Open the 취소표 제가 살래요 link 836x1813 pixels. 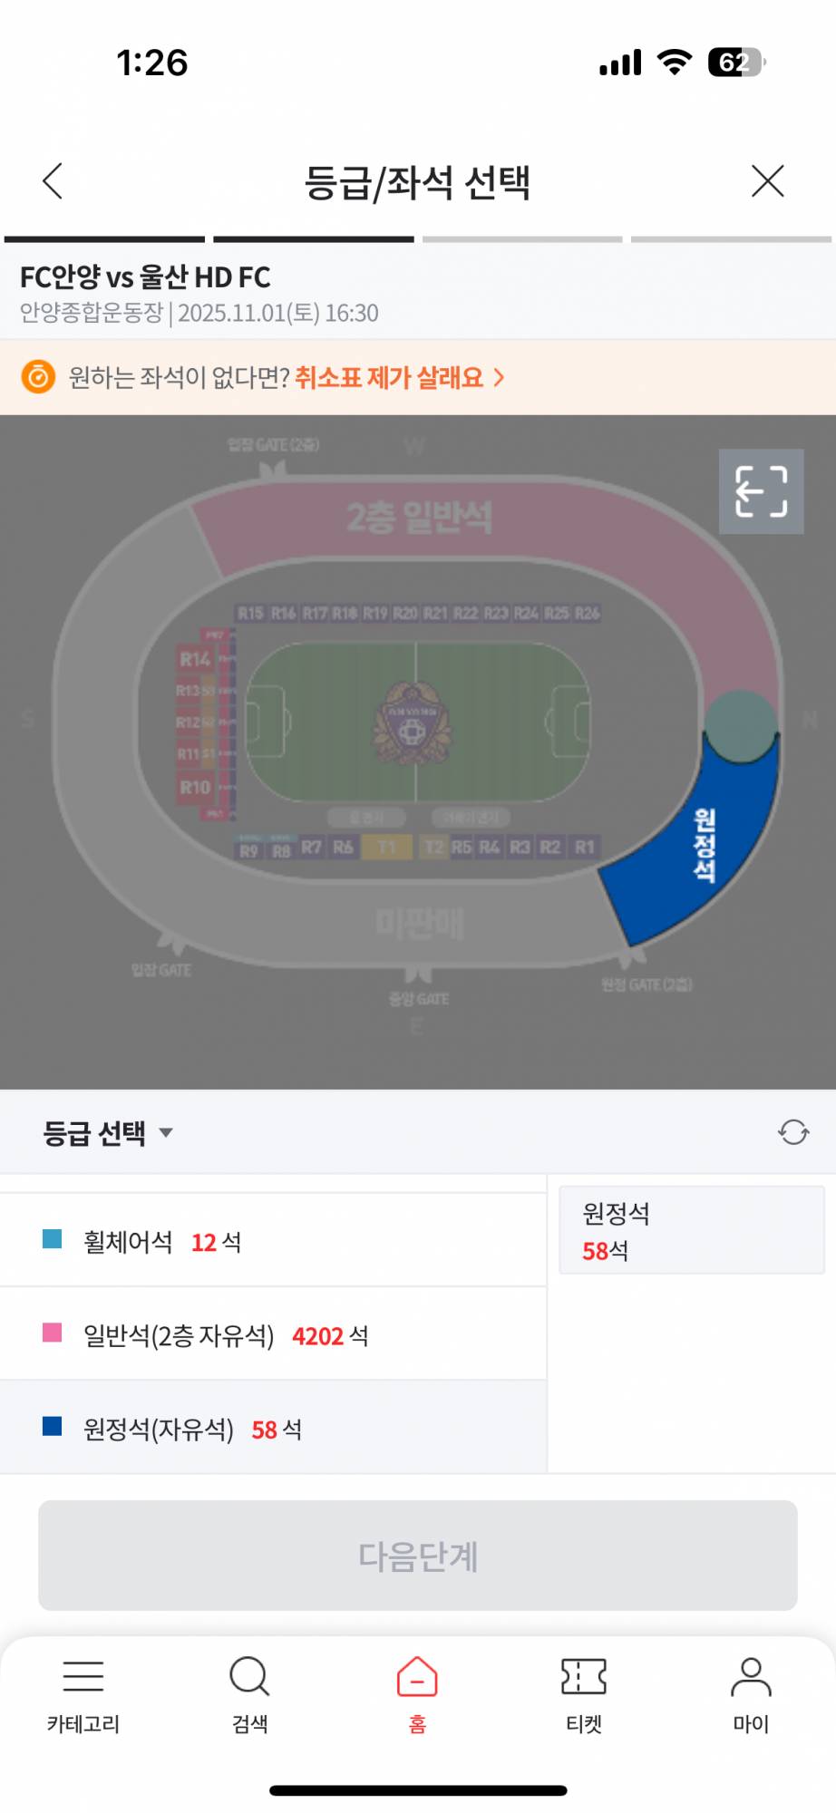389,377
